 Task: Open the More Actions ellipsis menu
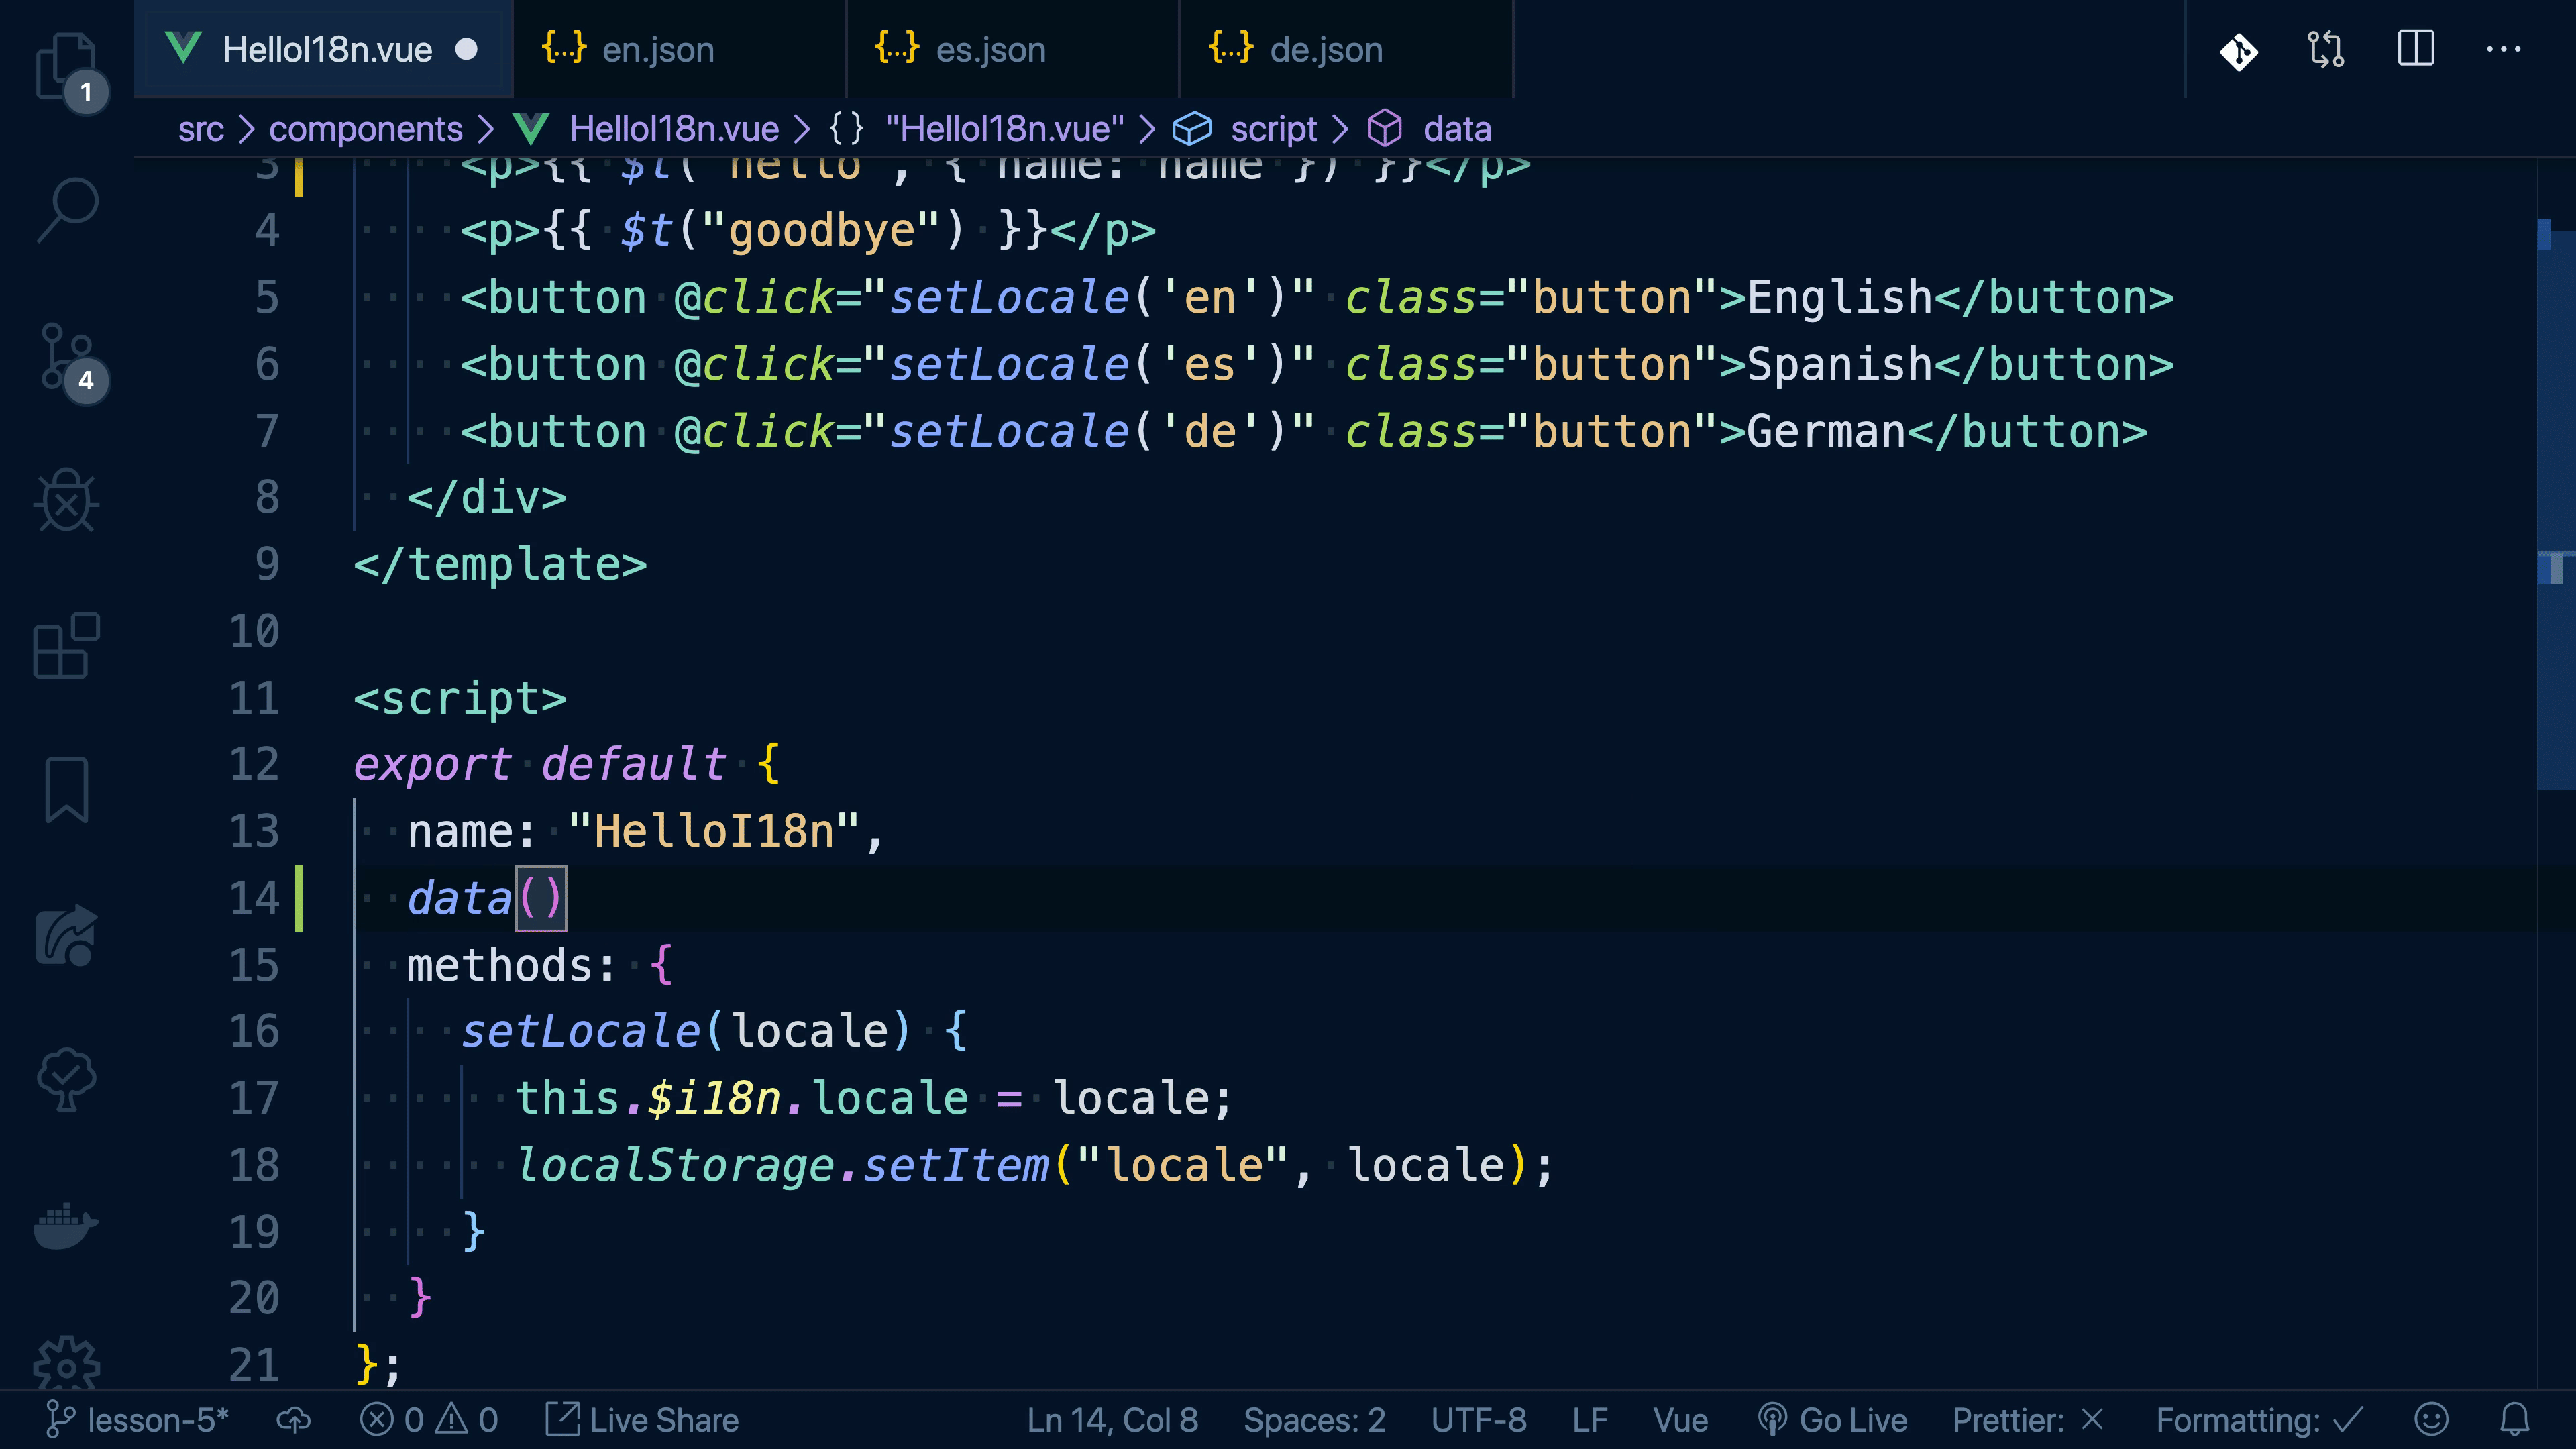pos(2503,48)
